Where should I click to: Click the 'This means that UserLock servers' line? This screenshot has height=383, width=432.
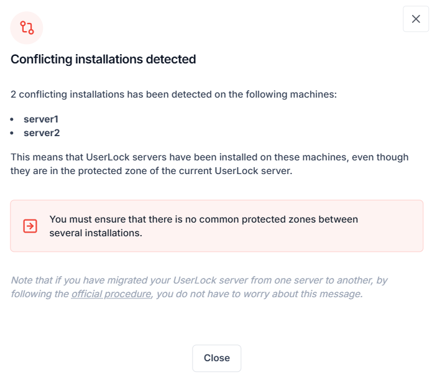[209, 157]
